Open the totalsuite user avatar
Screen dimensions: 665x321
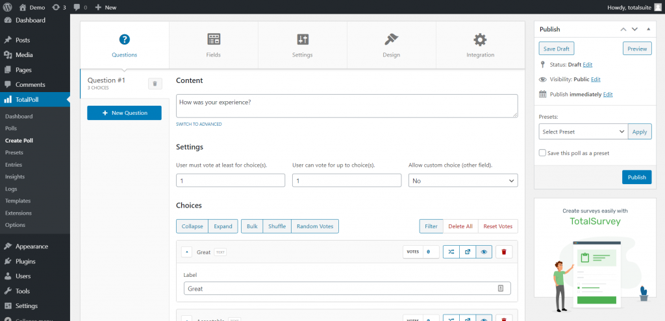(x=657, y=7)
